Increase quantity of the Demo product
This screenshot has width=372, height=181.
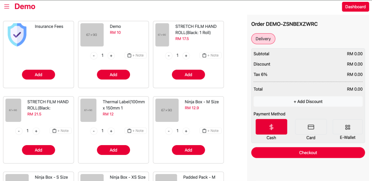pos(111,55)
